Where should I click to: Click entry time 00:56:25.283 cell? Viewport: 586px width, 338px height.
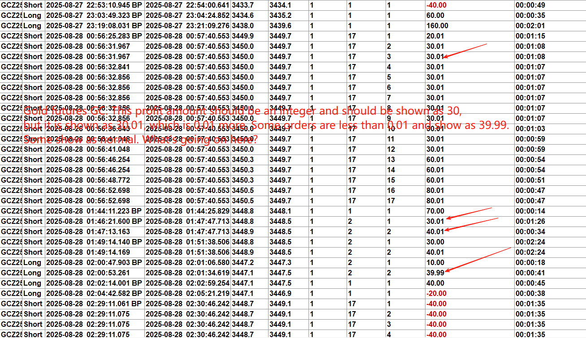point(95,36)
